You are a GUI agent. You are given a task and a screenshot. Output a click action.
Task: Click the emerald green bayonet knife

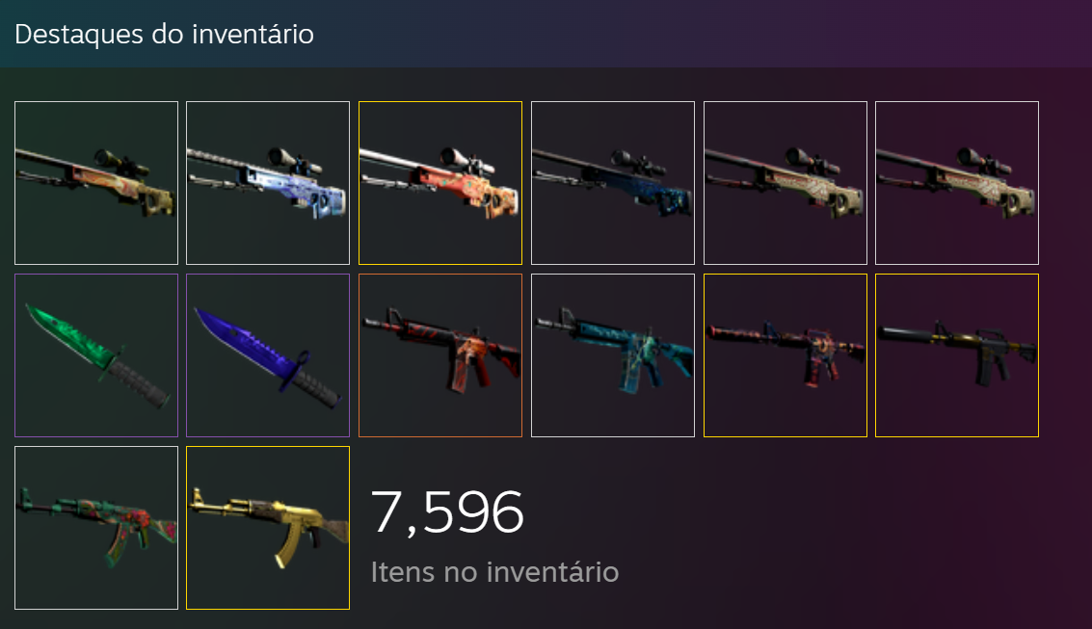(x=96, y=355)
